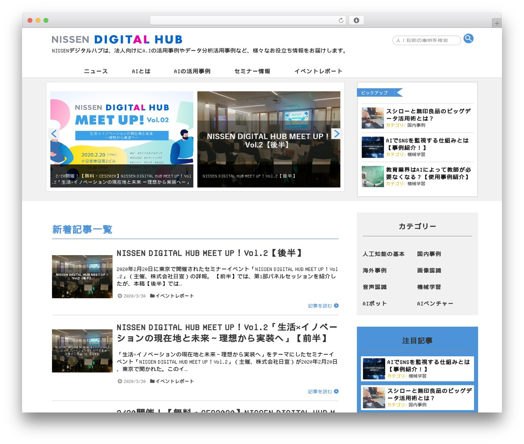524x444 pixels.
Task: Open 注目記事 item AIでSNSを監視する仕組み
Action: tap(417, 369)
